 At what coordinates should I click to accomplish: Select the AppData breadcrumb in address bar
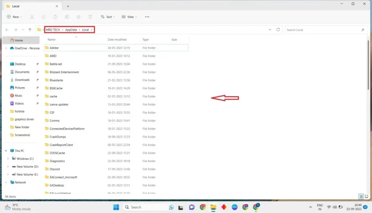[71, 30]
